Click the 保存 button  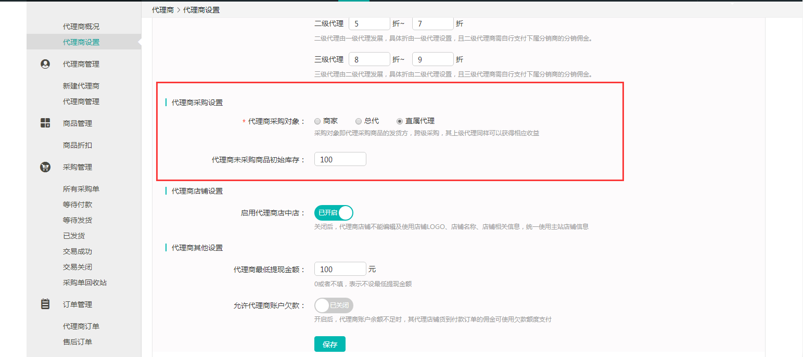point(329,345)
